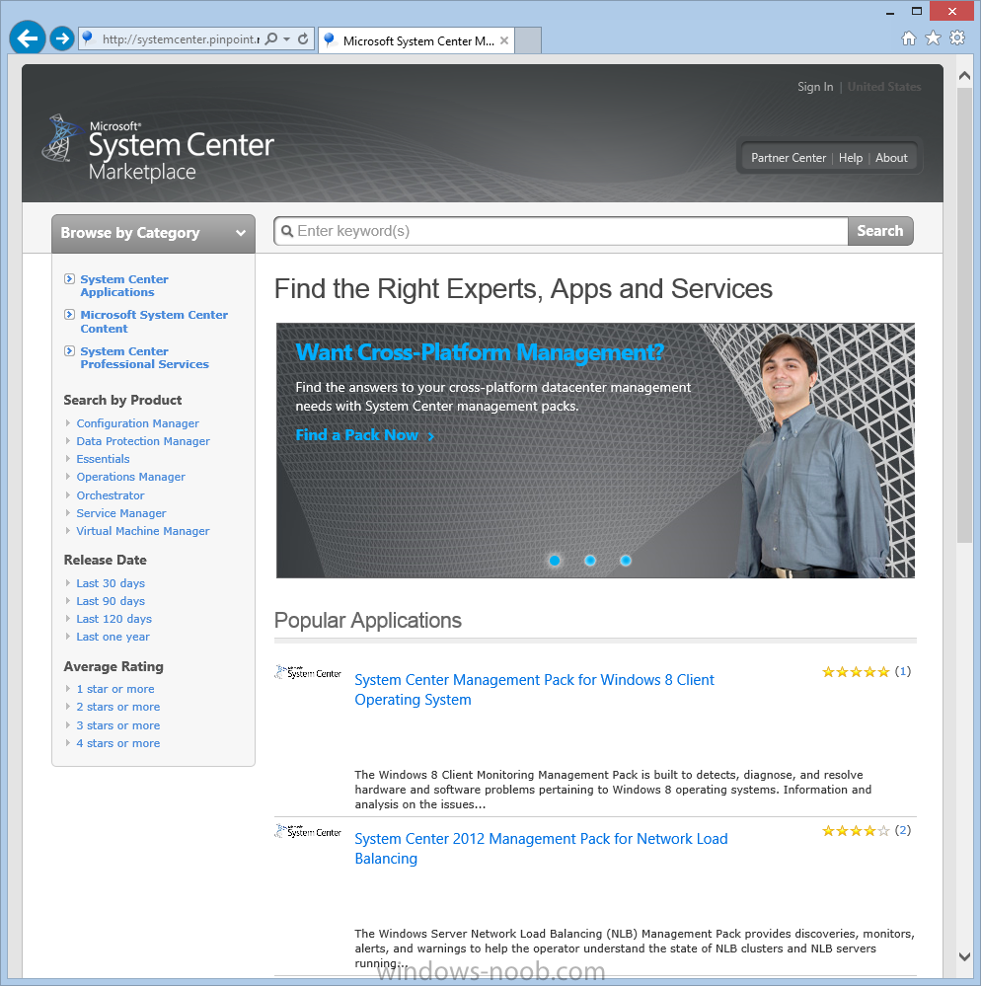Image resolution: width=981 pixels, height=986 pixels.
Task: Go back with the browser Back arrow
Action: 27,38
